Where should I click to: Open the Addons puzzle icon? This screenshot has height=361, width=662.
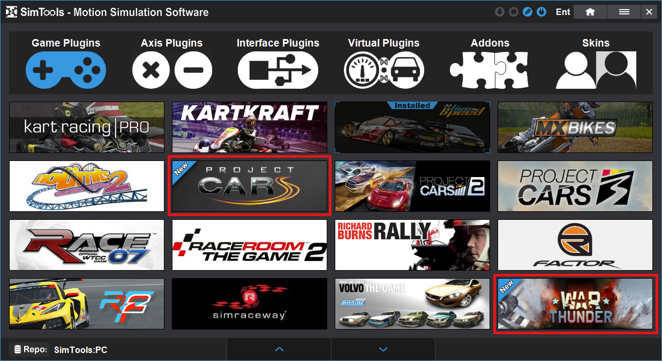(x=490, y=70)
